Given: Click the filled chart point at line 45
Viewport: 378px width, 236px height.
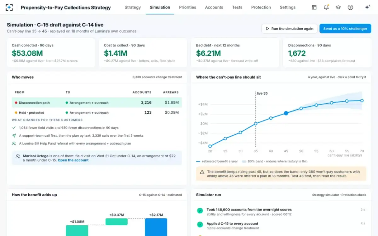Looking at the screenshot, I should tap(286, 113).
